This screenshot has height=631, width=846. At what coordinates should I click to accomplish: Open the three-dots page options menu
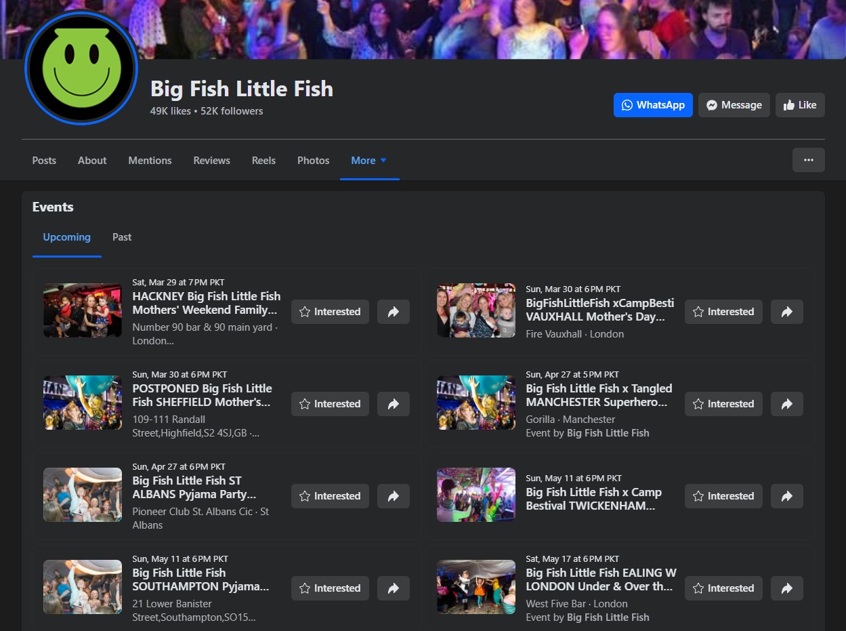tap(809, 160)
